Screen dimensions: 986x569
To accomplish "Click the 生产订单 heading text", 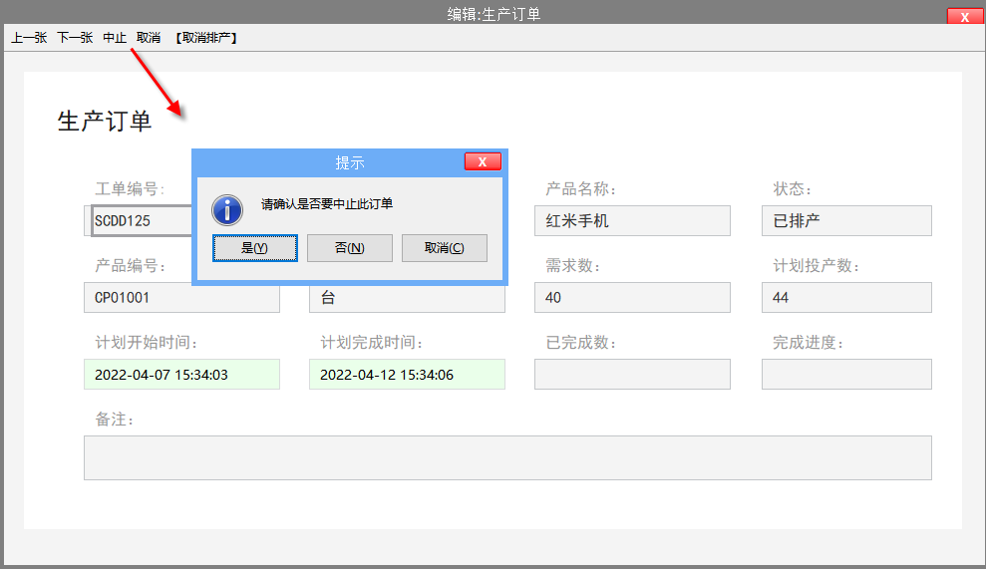I will [x=105, y=121].
